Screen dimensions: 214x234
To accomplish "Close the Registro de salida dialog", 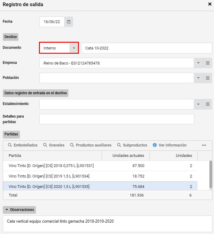I will (210, 4).
